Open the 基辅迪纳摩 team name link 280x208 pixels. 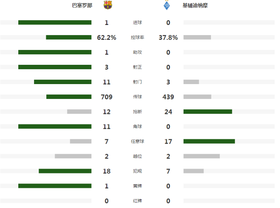pos(195,6)
